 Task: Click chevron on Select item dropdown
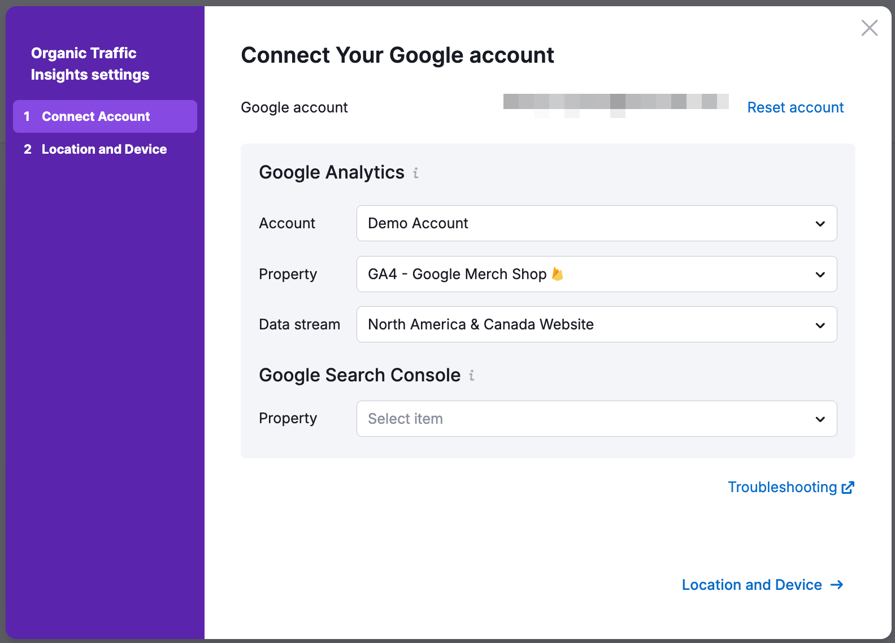820,419
